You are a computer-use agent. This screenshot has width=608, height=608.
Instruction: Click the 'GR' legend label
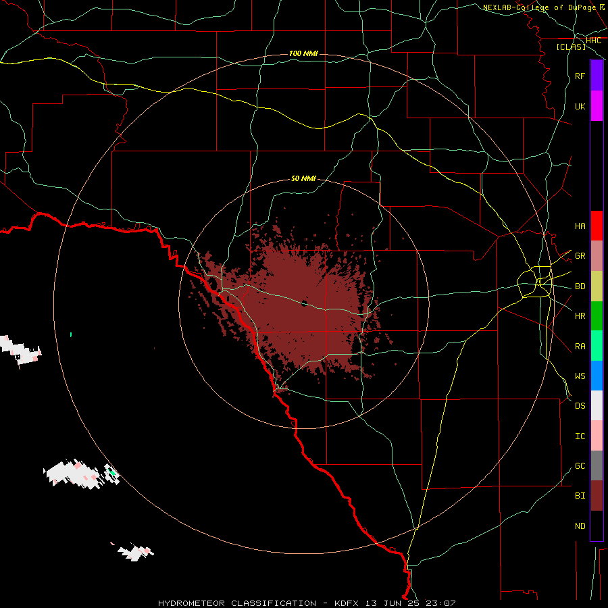[x=580, y=256]
